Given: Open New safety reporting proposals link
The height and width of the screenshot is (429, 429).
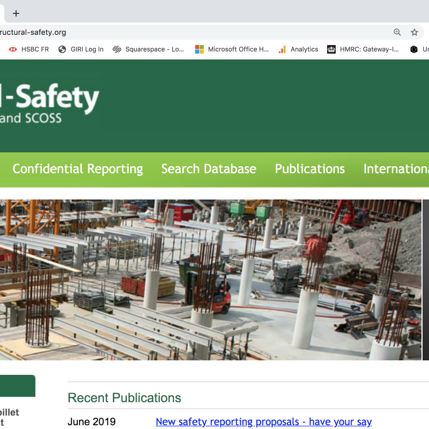Looking at the screenshot, I should point(263,422).
